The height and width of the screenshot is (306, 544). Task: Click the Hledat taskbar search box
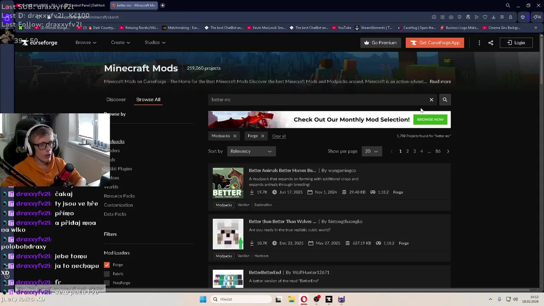pos(240,299)
